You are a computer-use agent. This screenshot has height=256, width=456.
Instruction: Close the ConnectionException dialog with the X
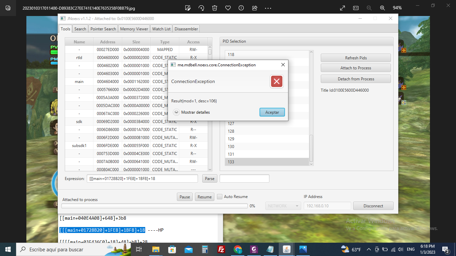tap(283, 65)
